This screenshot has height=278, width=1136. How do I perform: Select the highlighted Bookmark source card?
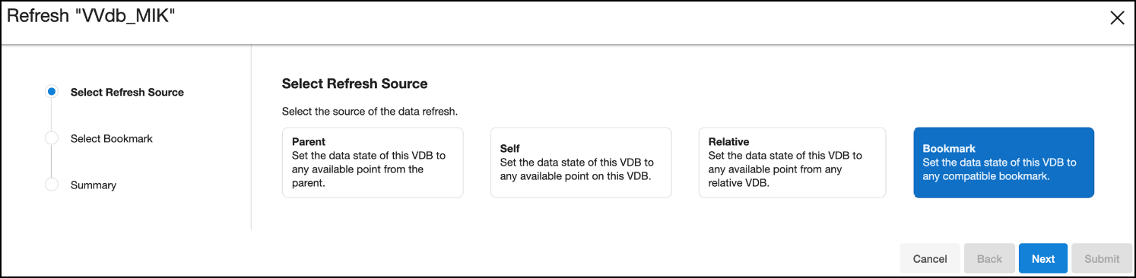point(1004,163)
